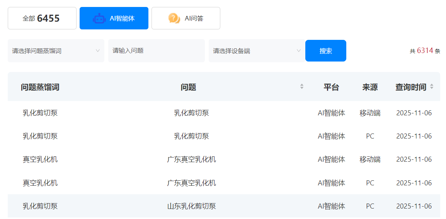Click the 查询时间 column header label

pyautogui.click(x=410, y=87)
